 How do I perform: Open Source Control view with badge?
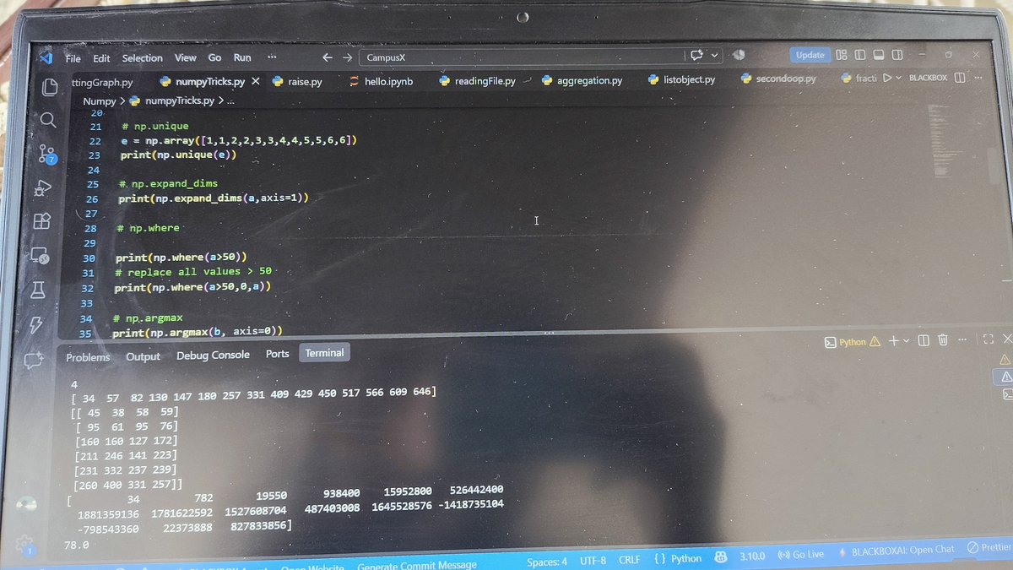(x=46, y=155)
